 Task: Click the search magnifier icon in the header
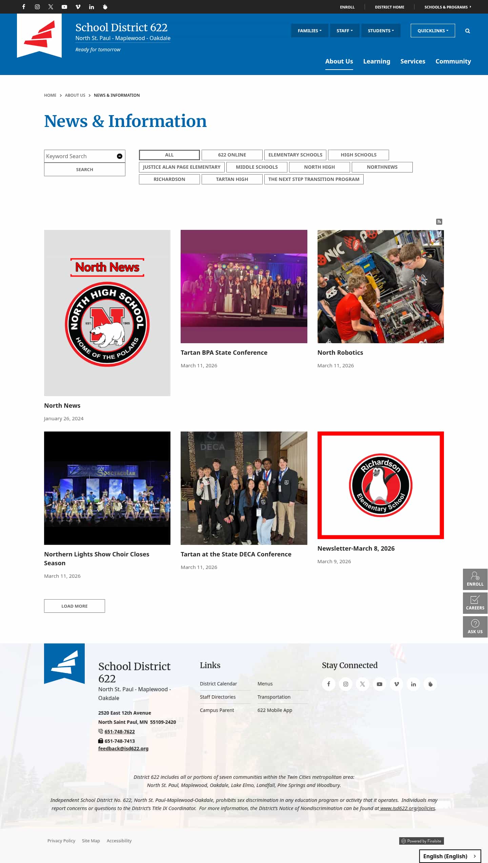click(x=468, y=31)
